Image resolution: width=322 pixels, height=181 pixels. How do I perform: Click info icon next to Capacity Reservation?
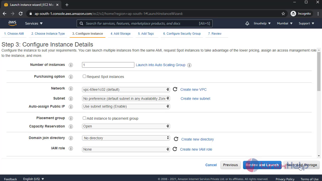tap(71, 126)
